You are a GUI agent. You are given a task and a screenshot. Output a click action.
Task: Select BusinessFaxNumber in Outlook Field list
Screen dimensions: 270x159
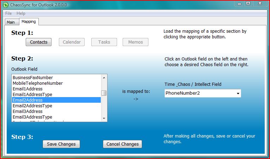(x=56, y=77)
